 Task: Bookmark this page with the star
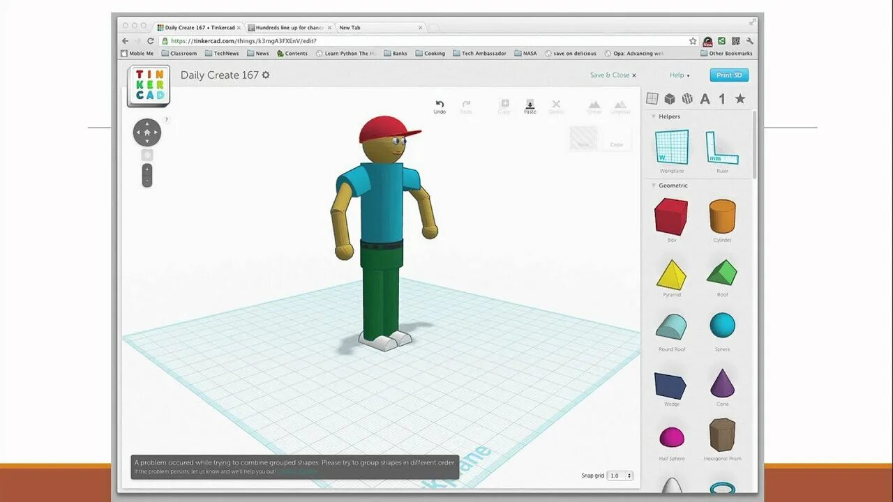pyautogui.click(x=693, y=41)
